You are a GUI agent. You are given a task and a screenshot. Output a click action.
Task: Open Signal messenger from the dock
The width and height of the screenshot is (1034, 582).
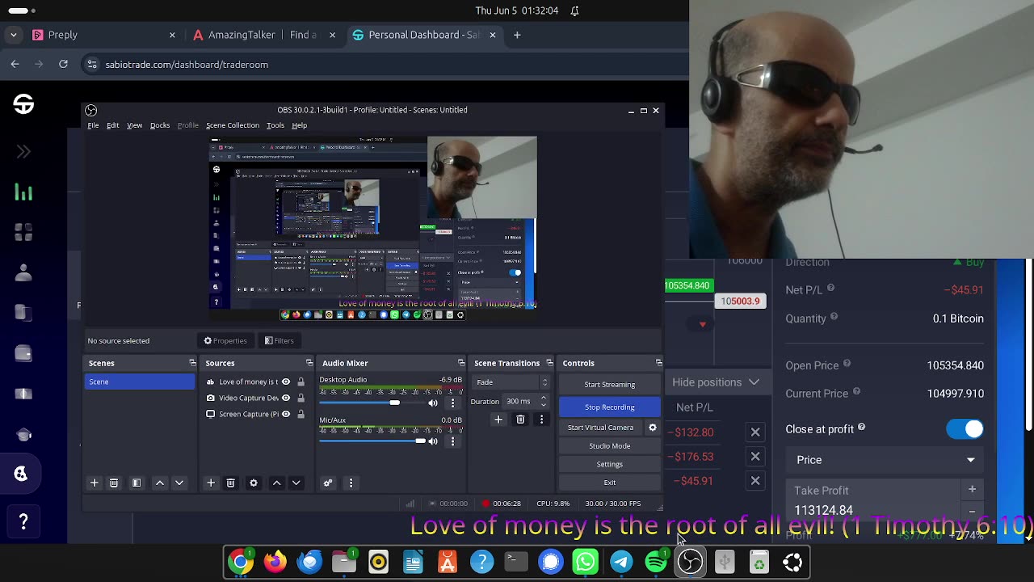(x=551, y=562)
